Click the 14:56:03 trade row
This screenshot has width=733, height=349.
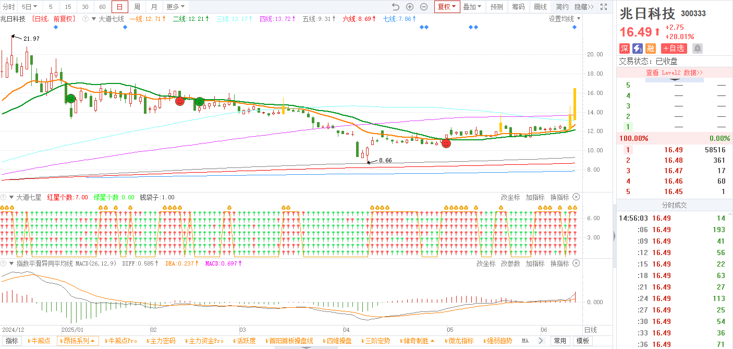click(x=674, y=218)
